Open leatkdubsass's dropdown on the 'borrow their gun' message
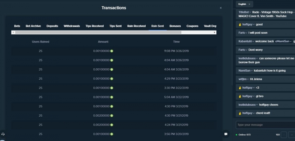The image size is (295, 141). 257,59
